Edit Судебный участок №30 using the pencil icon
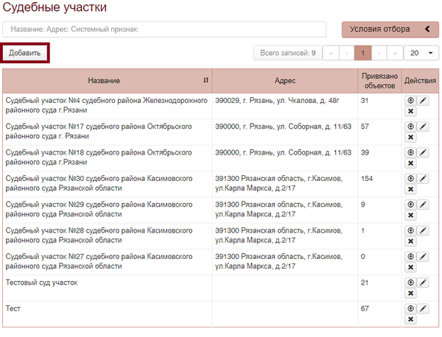Screen dimensions: 442x337 tap(424, 179)
